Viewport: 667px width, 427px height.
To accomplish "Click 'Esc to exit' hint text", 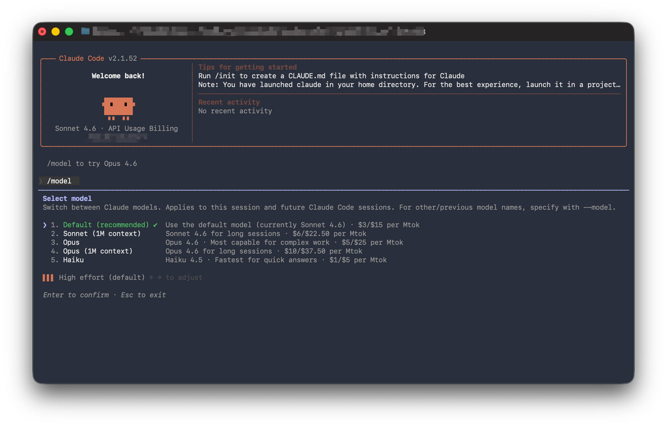I will [143, 295].
